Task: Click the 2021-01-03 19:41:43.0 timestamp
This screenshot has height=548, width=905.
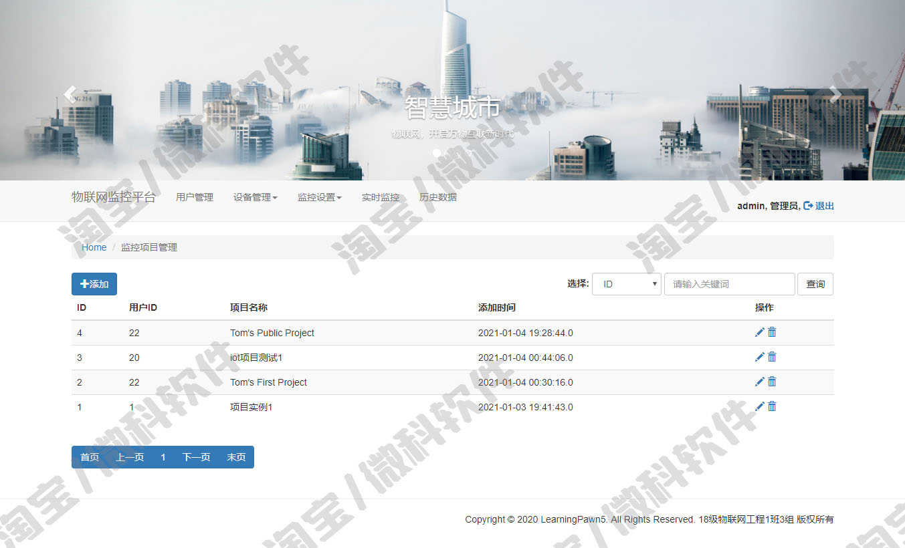Action: (x=526, y=407)
